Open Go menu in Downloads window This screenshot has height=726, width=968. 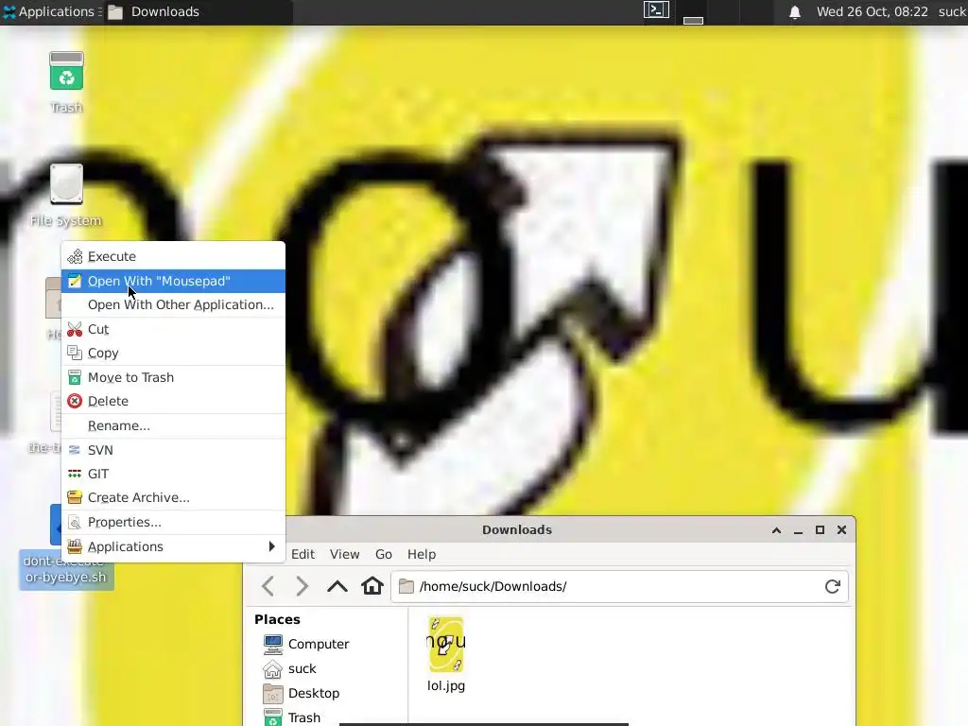click(384, 554)
